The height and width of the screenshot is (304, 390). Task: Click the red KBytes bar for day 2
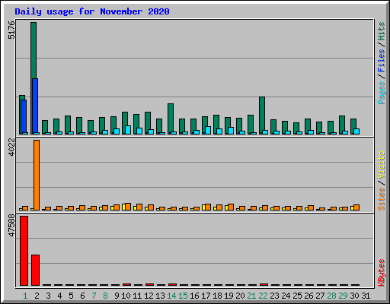point(35,270)
